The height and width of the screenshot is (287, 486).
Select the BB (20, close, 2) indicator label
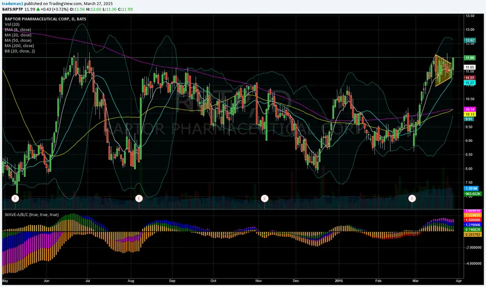coord(20,51)
